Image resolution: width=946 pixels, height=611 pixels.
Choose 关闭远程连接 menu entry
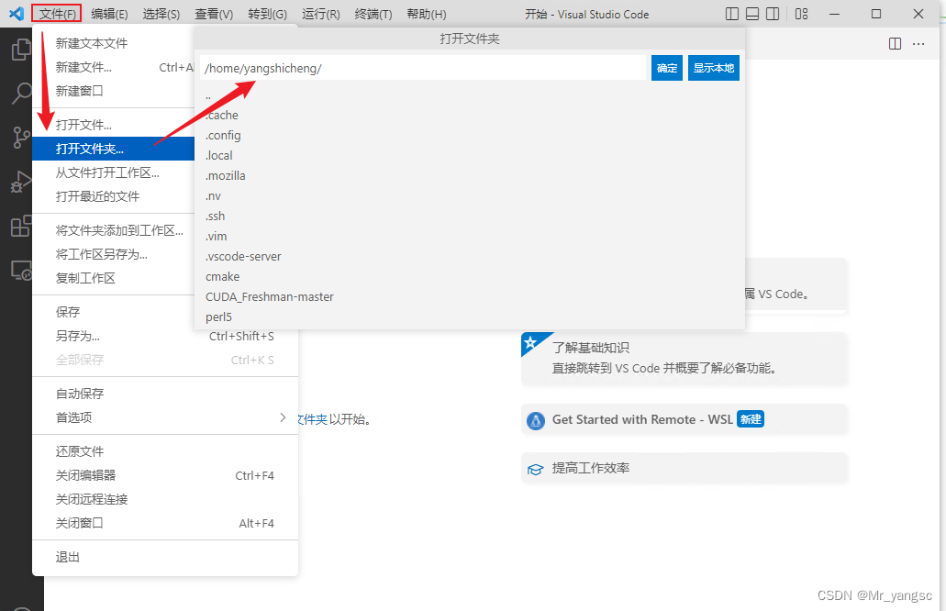tap(165, 499)
